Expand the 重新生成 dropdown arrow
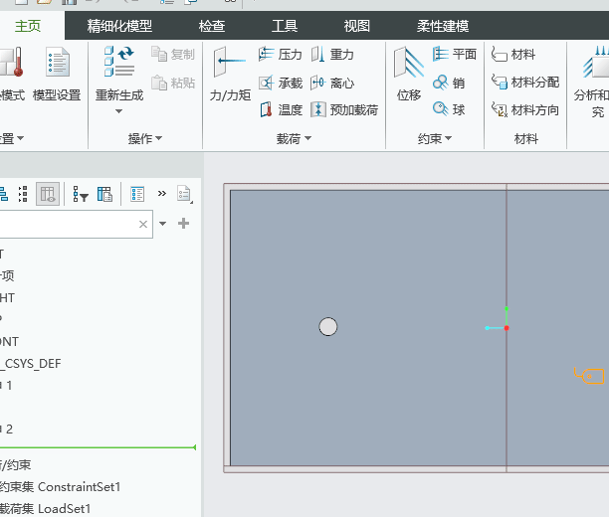Image resolution: width=609 pixels, height=517 pixels. point(118,111)
